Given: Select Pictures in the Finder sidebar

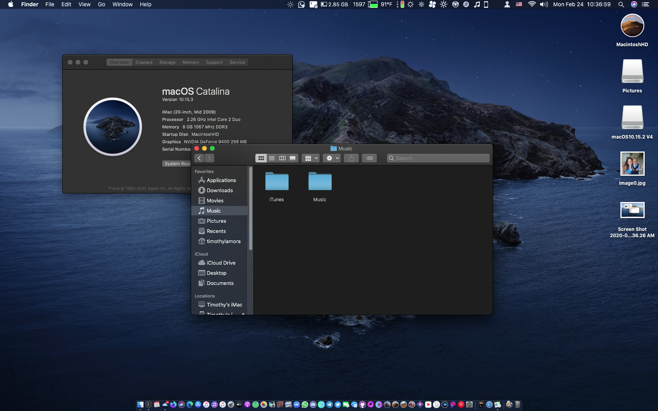Looking at the screenshot, I should 219,221.
